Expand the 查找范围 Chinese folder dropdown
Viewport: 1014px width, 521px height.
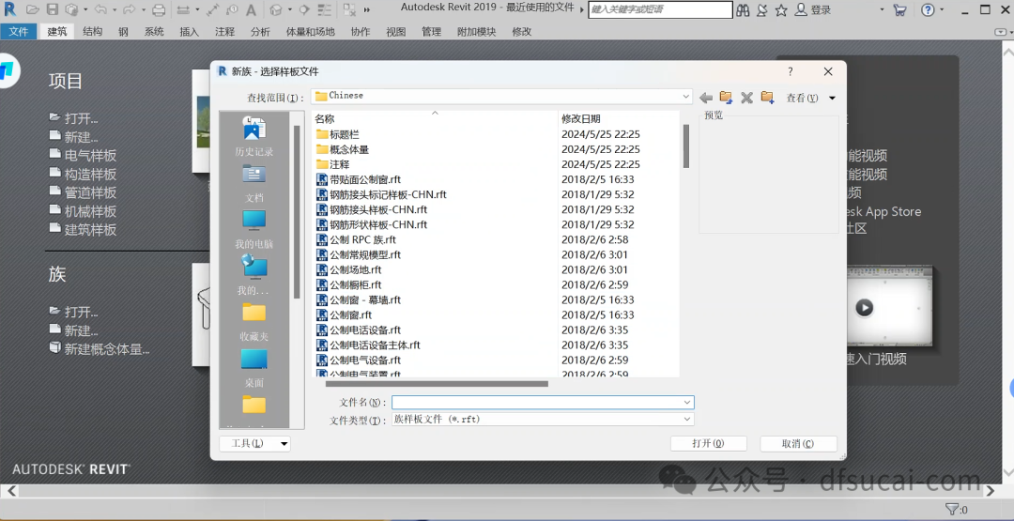pos(686,97)
